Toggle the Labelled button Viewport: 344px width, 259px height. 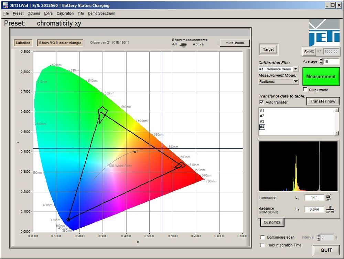pyautogui.click(x=23, y=43)
